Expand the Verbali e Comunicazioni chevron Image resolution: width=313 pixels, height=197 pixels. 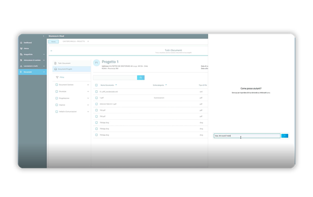pos(88,112)
